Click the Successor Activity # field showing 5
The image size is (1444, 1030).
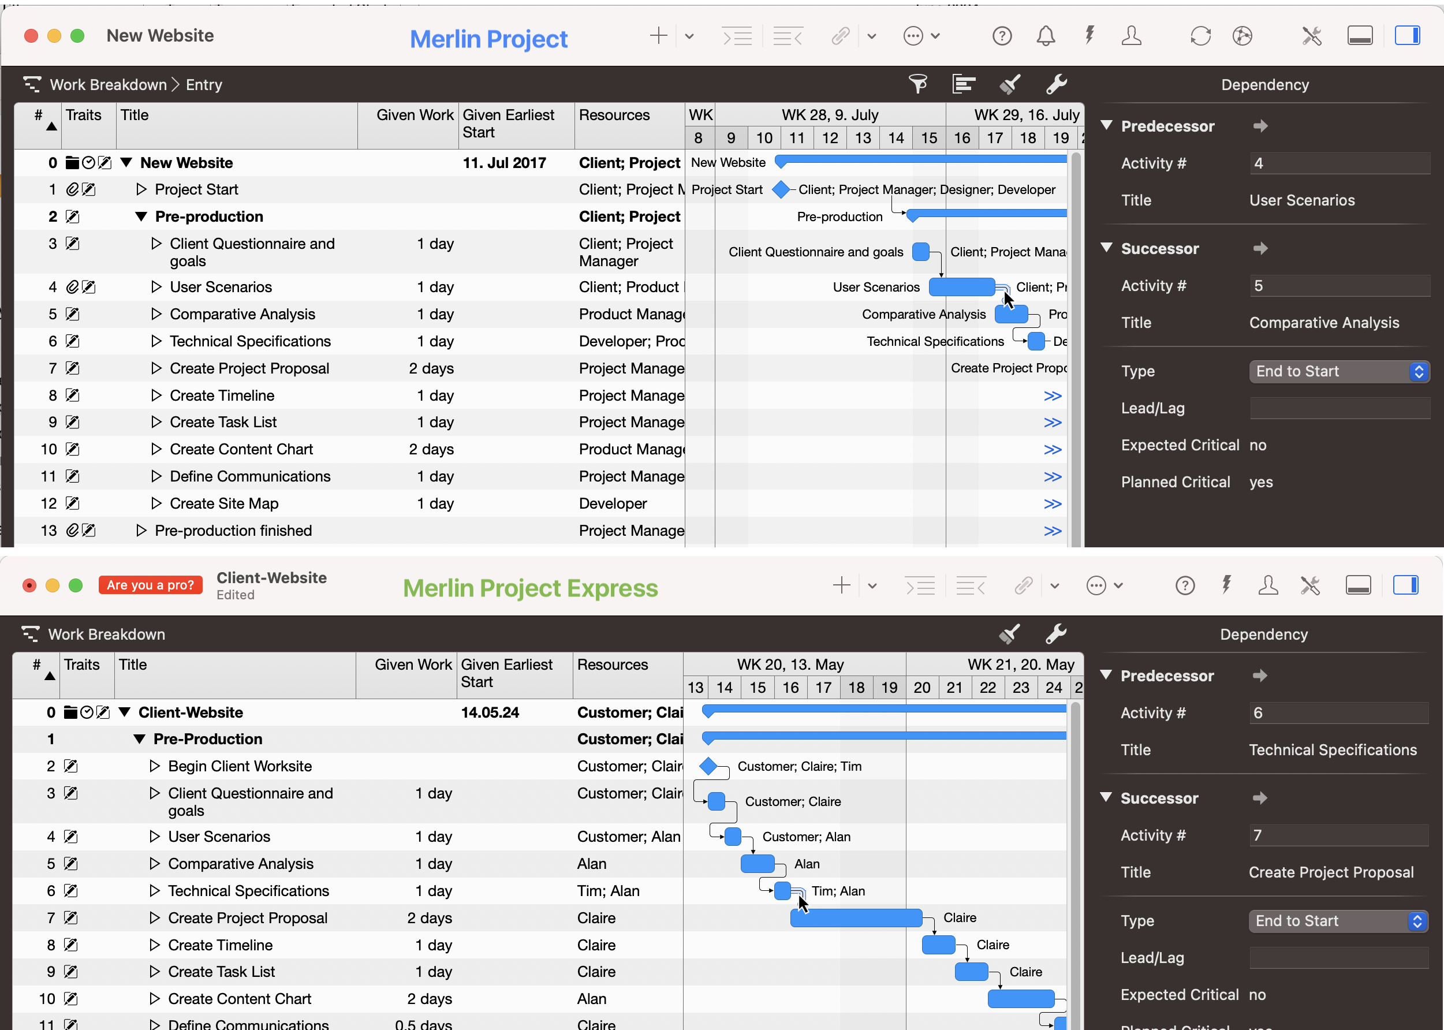click(x=1339, y=285)
